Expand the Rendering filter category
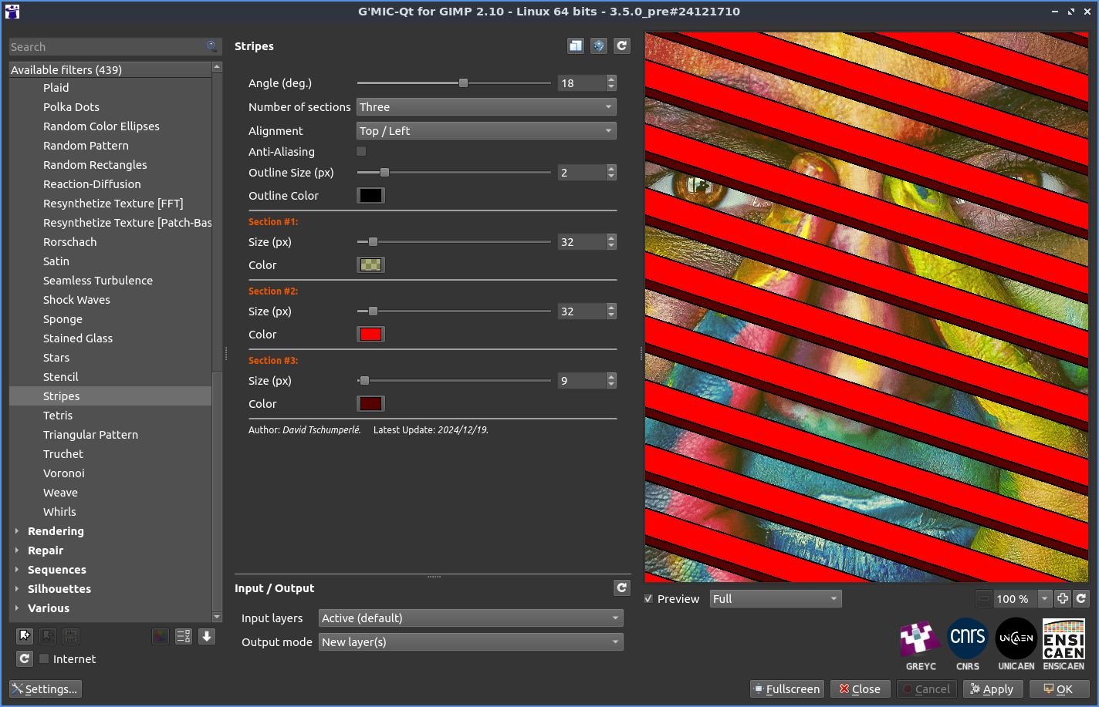1099x707 pixels. click(x=17, y=531)
